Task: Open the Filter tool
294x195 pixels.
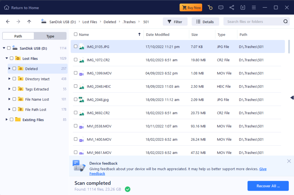Action: [175, 21]
